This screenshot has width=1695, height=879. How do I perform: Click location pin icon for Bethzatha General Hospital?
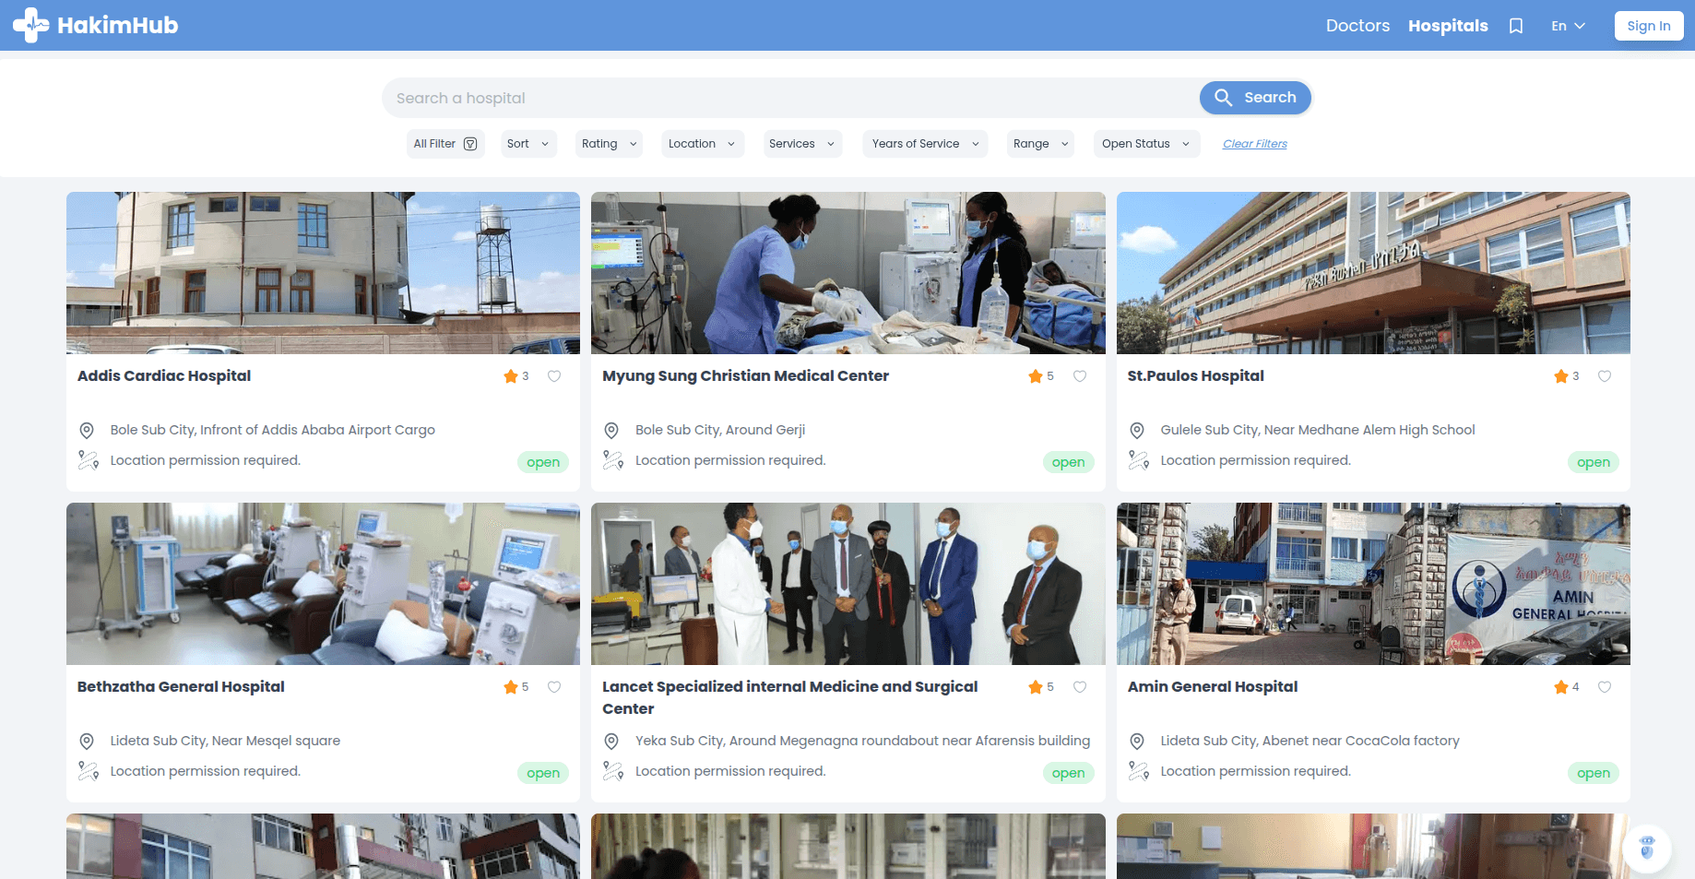click(87, 742)
